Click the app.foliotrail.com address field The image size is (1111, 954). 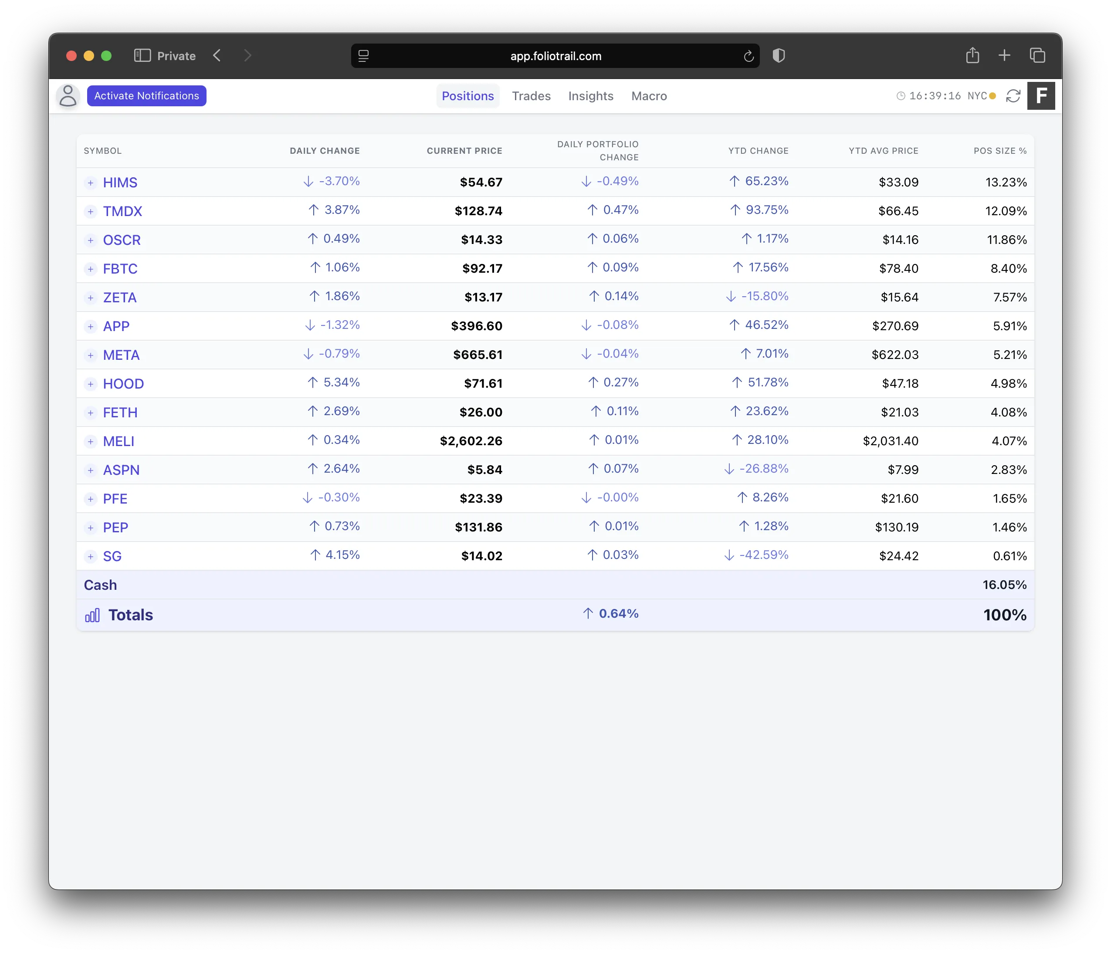(555, 56)
